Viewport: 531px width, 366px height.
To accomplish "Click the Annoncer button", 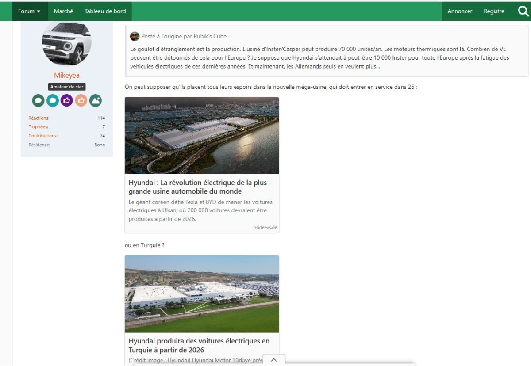I will click(x=460, y=11).
